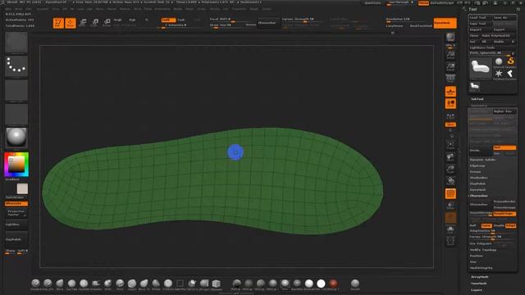Click the Divide button

pos(480,150)
